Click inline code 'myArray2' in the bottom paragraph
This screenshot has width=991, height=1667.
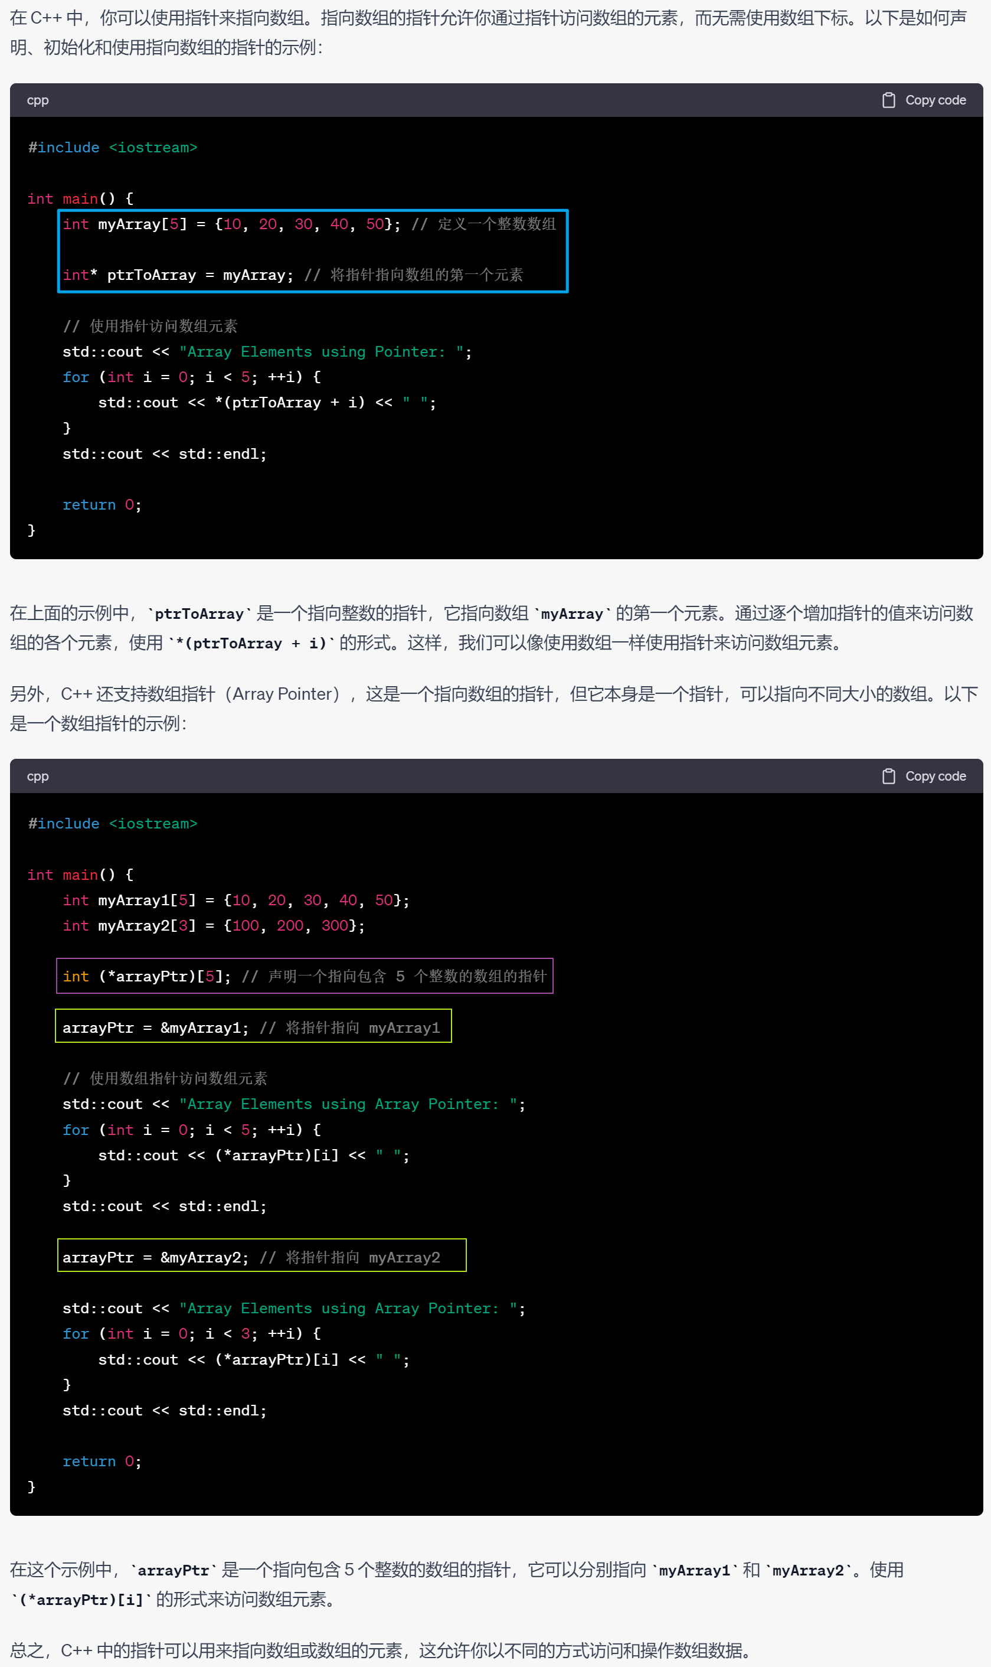point(808,1571)
